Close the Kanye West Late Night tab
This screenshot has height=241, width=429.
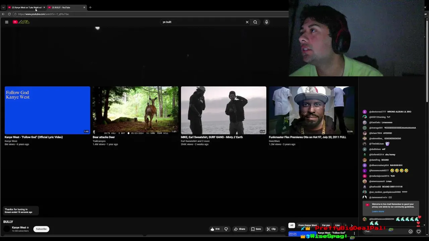click(44, 7)
